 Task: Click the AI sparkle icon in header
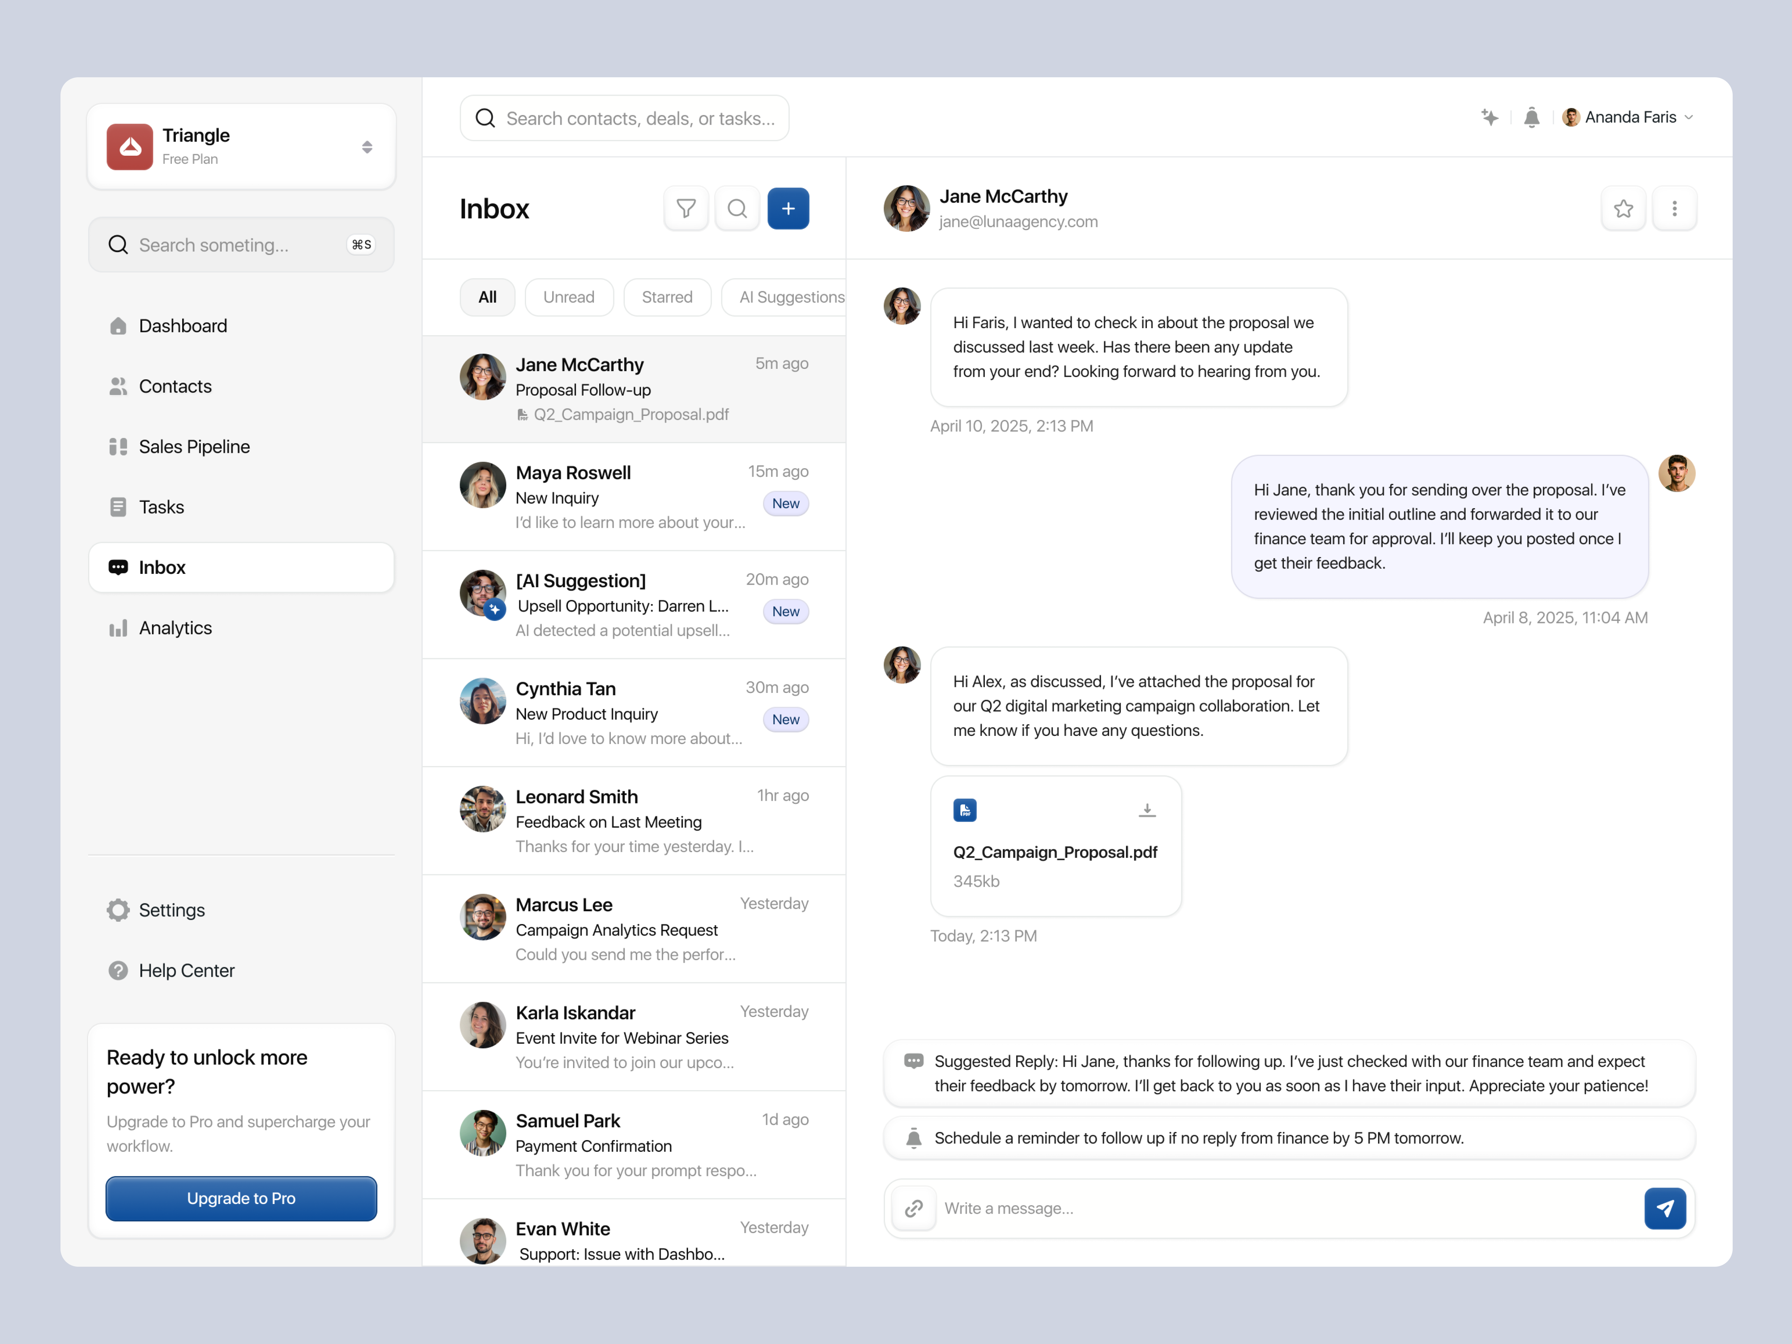pyautogui.click(x=1489, y=118)
